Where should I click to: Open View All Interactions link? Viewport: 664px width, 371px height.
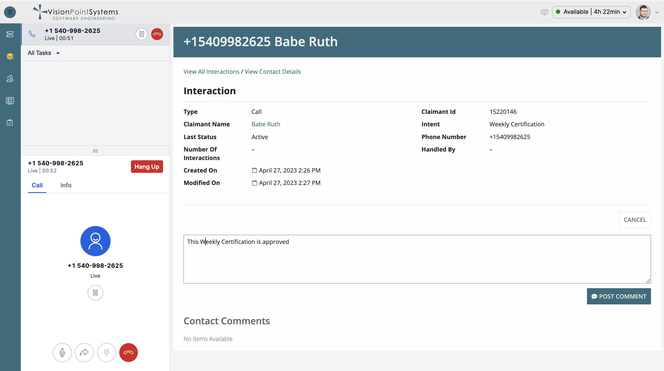coord(211,72)
